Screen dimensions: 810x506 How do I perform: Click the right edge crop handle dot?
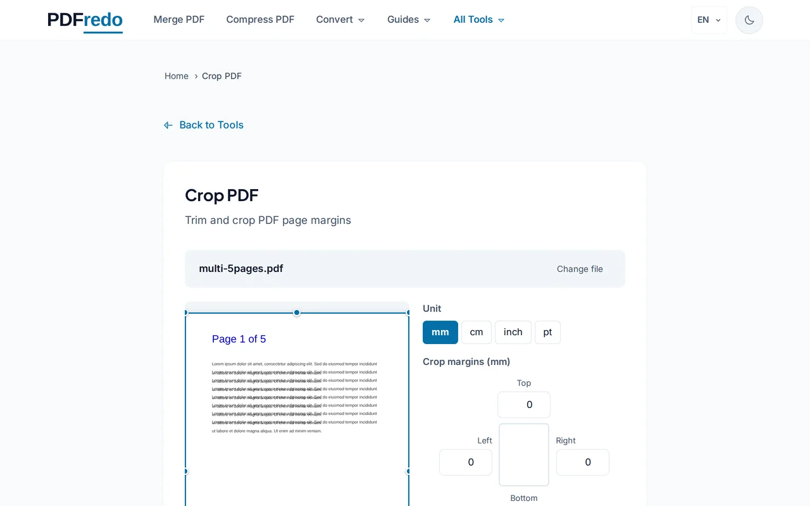409,471
